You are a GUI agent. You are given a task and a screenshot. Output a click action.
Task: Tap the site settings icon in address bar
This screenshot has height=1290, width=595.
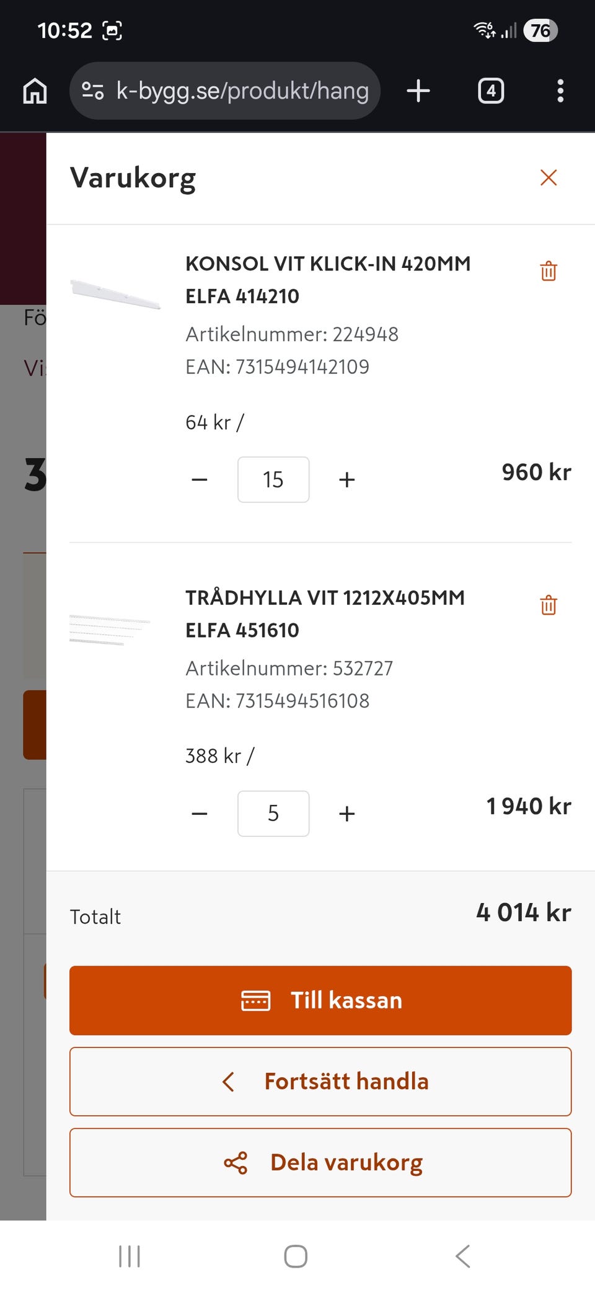click(93, 91)
